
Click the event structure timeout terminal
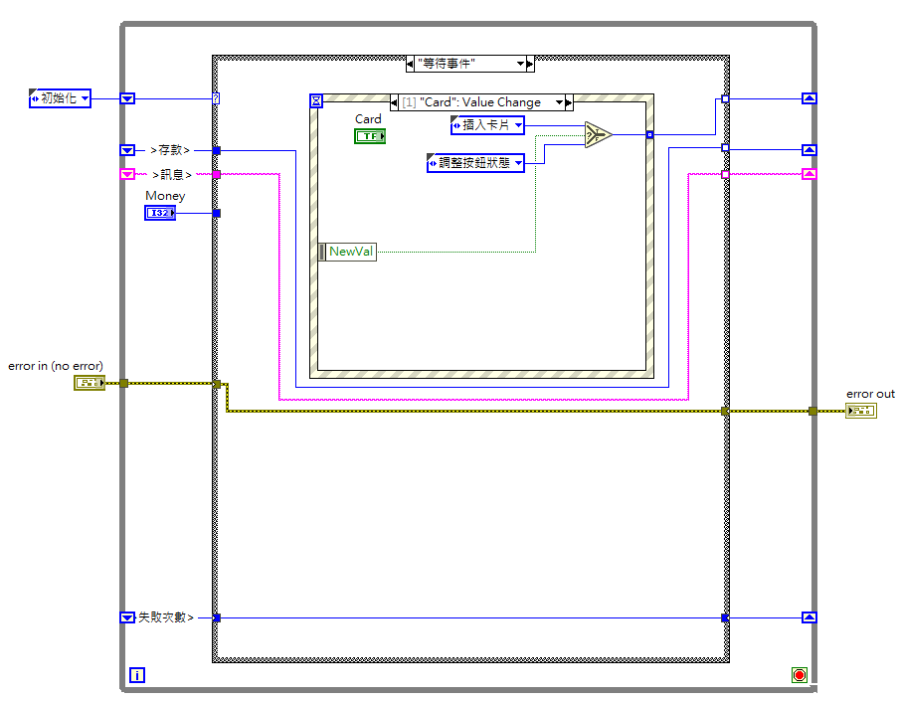pos(316,100)
